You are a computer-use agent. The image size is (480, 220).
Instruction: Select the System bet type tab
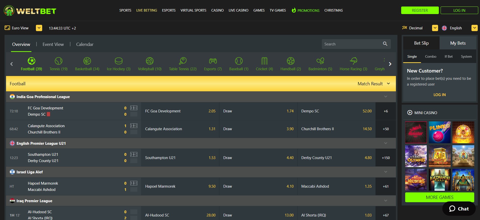(466, 56)
